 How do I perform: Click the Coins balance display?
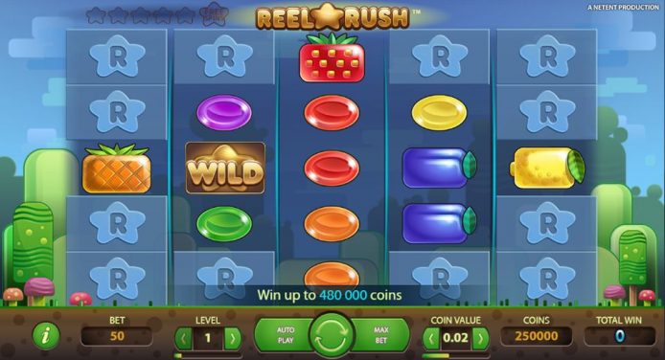coord(537,336)
